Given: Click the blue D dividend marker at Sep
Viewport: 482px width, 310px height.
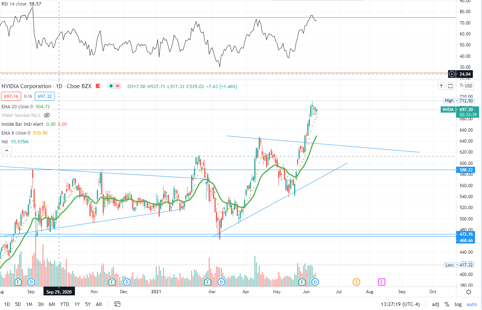Looking at the screenshot, I should tap(31, 282).
